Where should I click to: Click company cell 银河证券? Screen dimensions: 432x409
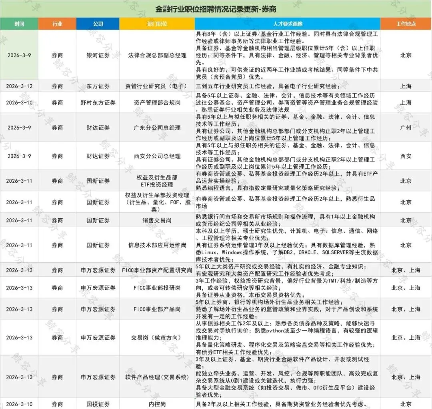[x=98, y=55]
